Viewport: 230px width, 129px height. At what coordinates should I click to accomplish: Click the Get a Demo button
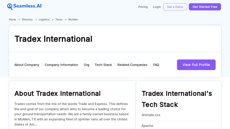[175, 7]
